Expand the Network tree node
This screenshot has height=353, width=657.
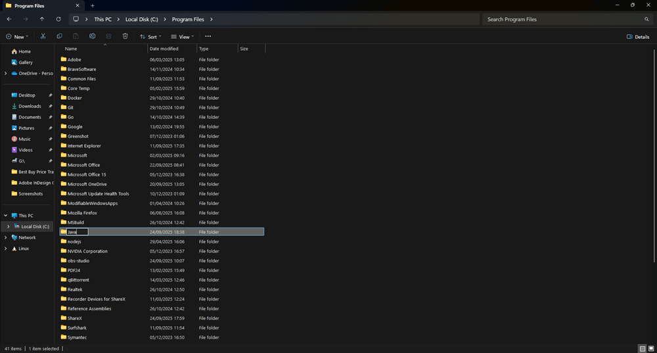tap(6, 237)
